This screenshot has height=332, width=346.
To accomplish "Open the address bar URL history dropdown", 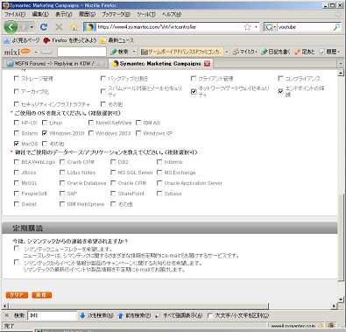I will coord(256,27).
